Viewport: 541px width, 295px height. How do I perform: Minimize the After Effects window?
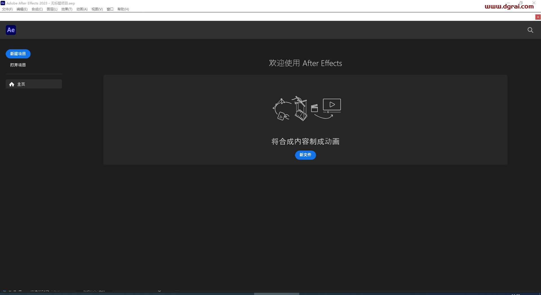(x=508, y=3)
